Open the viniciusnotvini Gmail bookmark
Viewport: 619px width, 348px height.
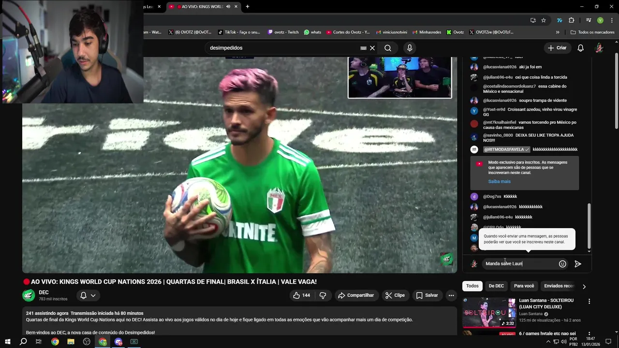tap(391, 32)
